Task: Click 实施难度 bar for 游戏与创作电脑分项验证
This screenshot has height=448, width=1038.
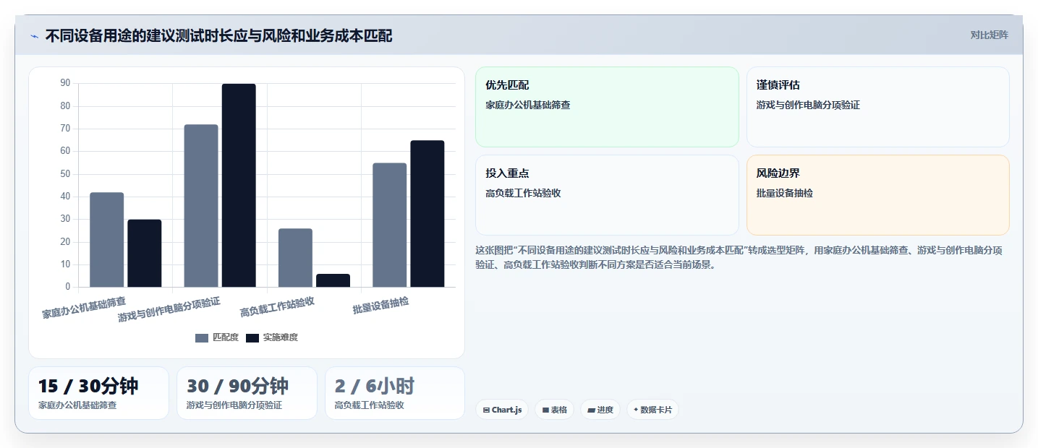Action: point(239,186)
